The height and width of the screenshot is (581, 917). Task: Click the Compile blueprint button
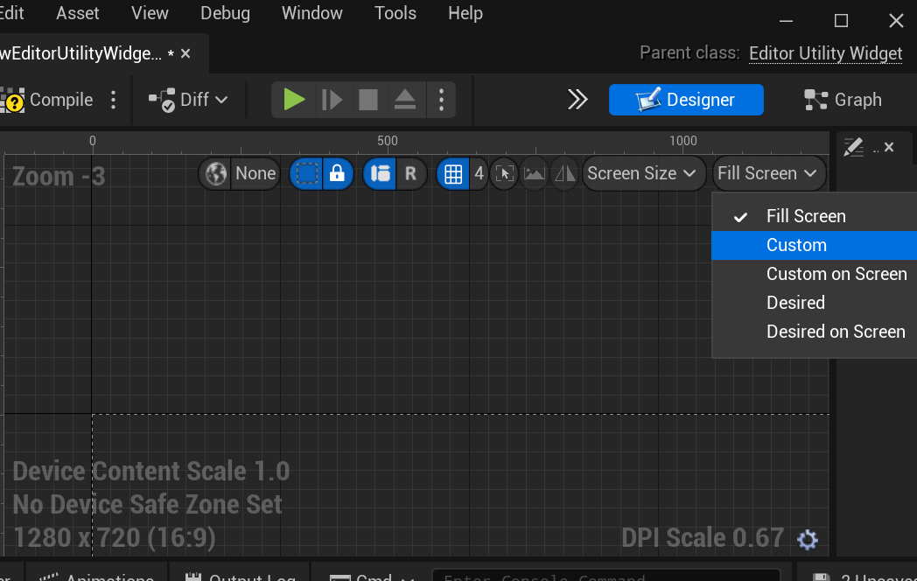[46, 100]
